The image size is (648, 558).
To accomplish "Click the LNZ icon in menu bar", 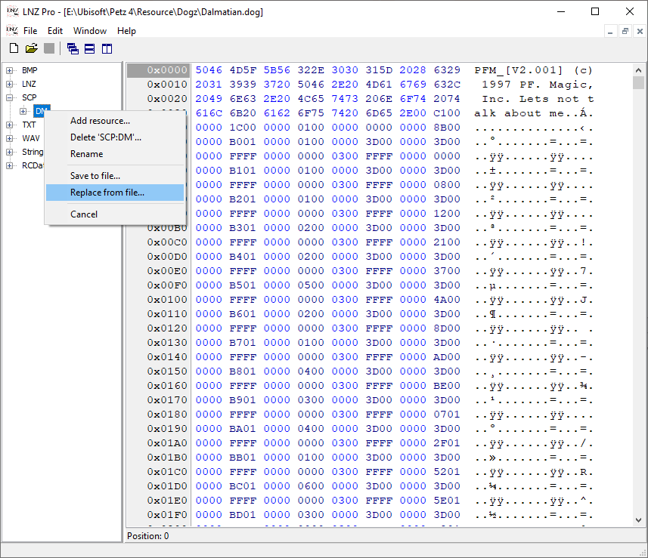I will pyautogui.click(x=11, y=31).
